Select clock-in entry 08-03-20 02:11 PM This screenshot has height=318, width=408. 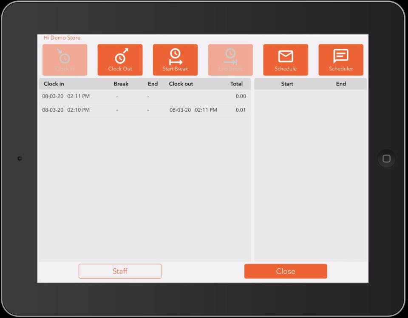coord(66,96)
